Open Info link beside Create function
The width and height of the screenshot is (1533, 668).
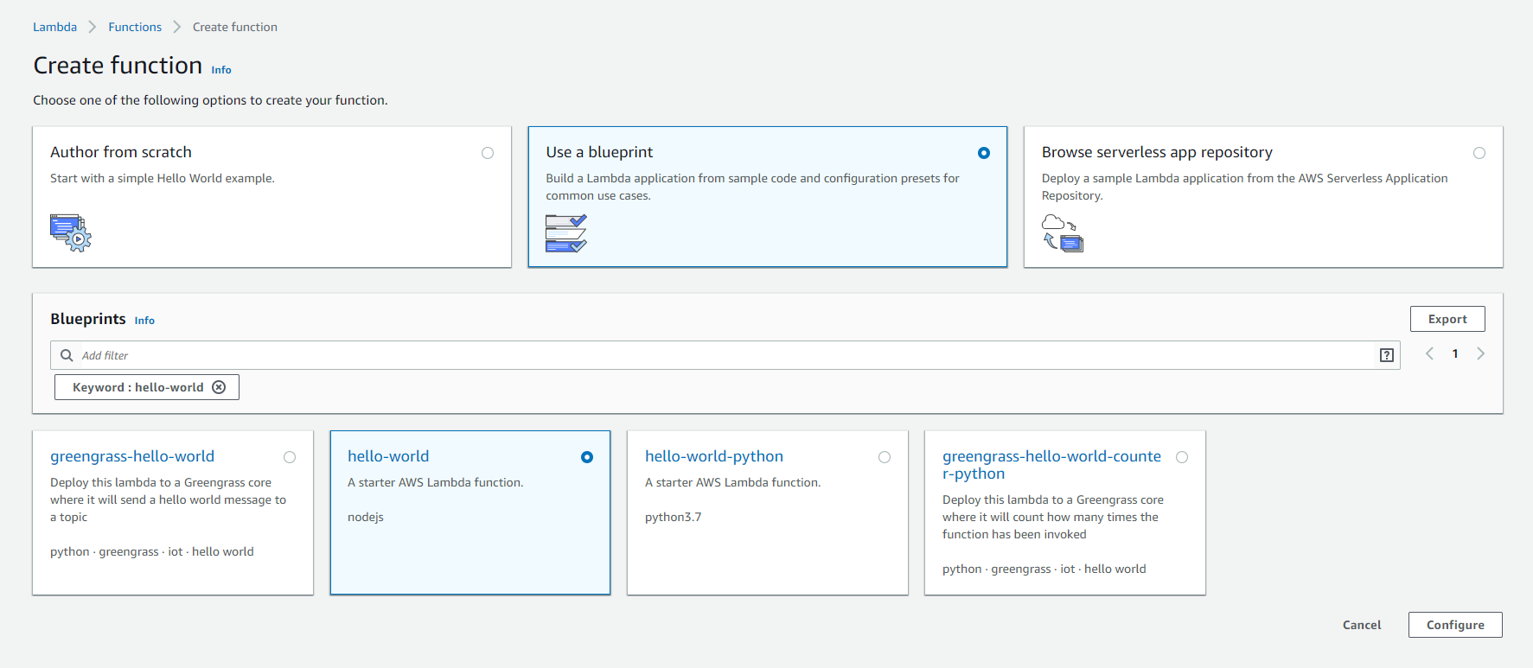coord(221,70)
